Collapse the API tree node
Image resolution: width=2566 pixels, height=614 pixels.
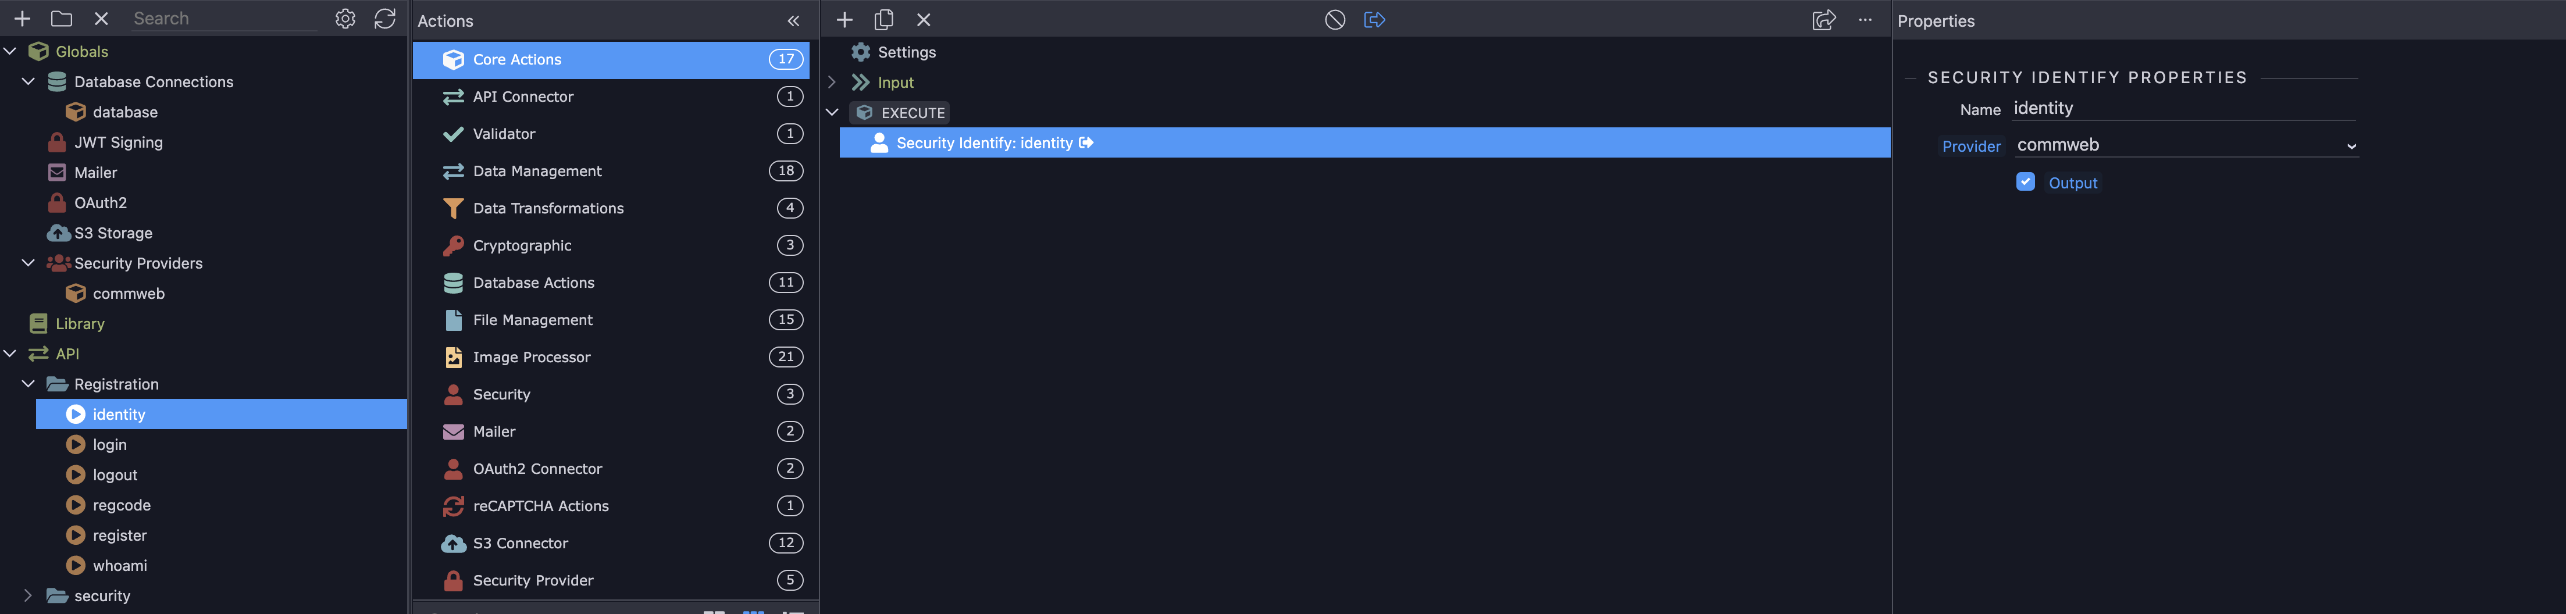coord(10,354)
